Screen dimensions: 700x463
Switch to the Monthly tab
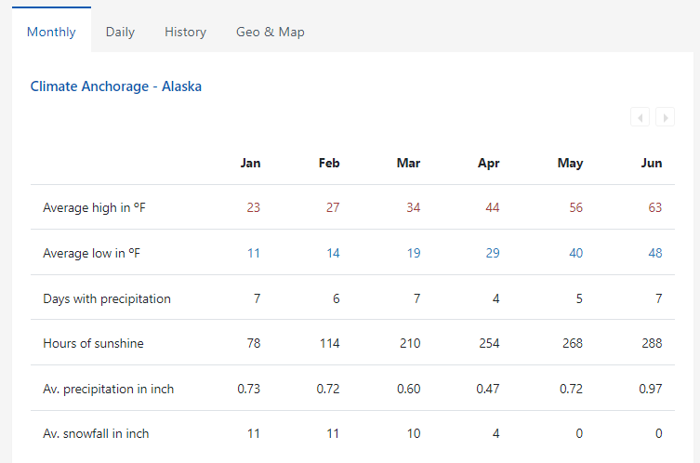tap(51, 32)
